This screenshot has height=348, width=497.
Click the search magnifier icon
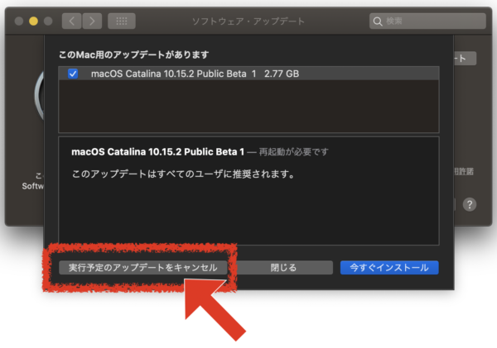click(378, 21)
